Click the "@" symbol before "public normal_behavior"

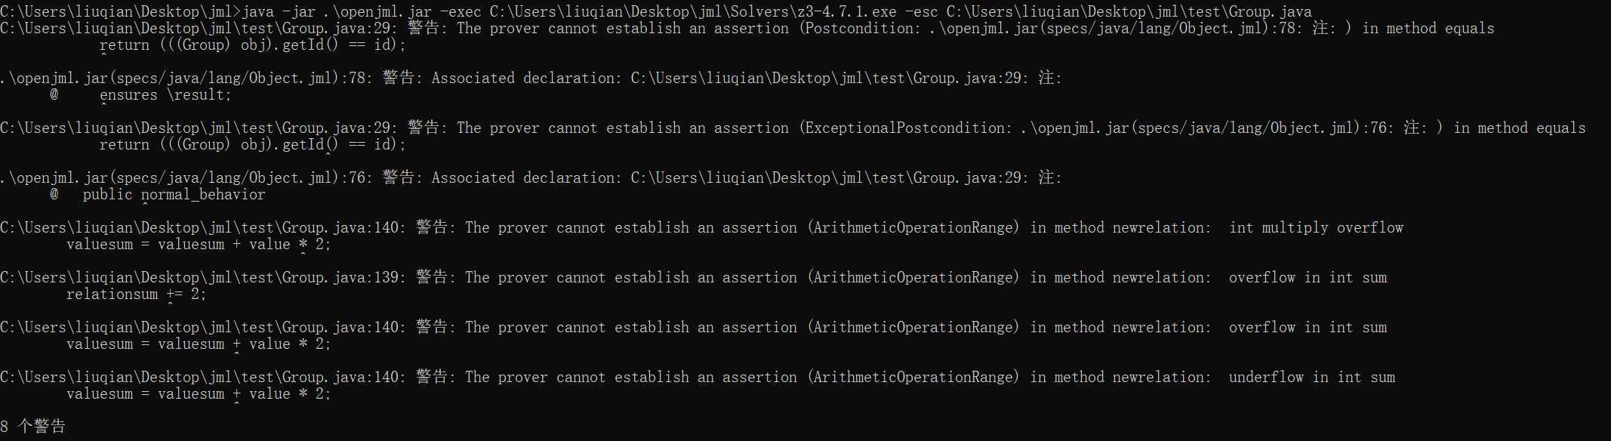pos(54,195)
